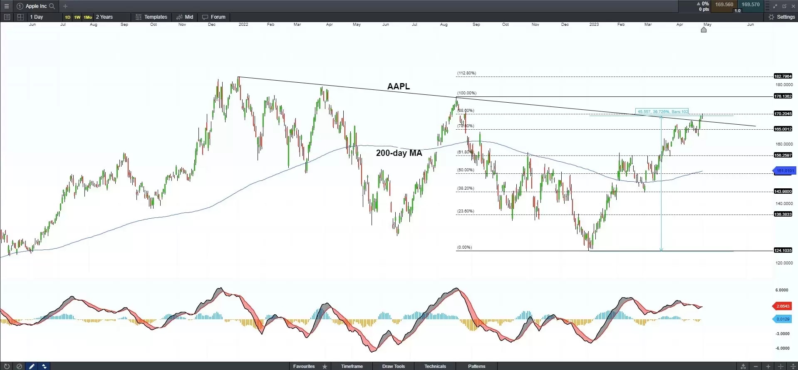Open the hamburger main menu

point(6,6)
